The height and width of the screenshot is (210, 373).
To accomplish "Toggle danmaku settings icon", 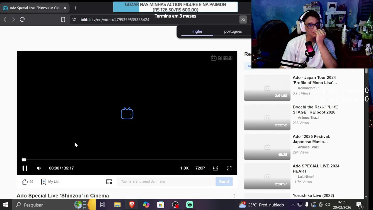I will pyautogui.click(x=109, y=181).
